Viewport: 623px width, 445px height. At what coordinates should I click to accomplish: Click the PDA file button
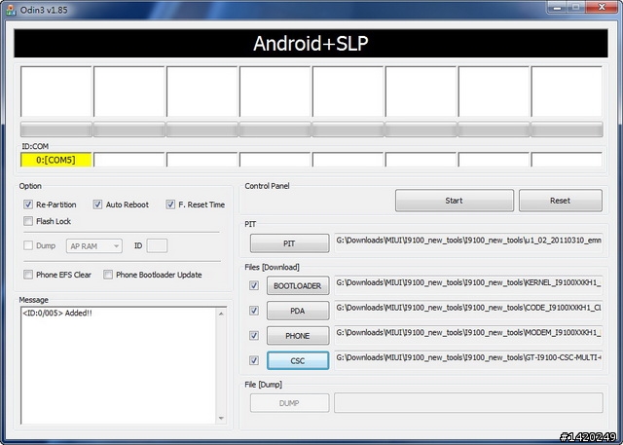pos(298,311)
